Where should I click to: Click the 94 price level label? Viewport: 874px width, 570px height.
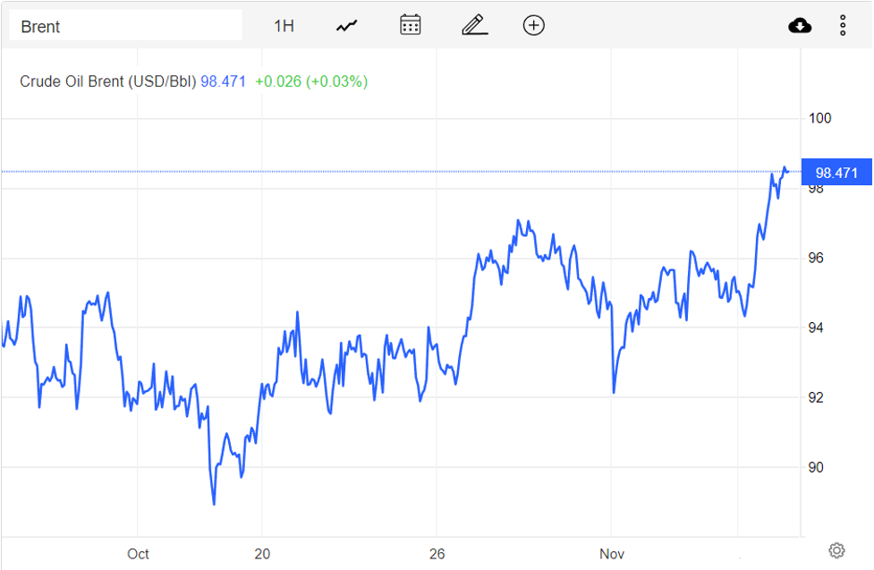(x=817, y=328)
